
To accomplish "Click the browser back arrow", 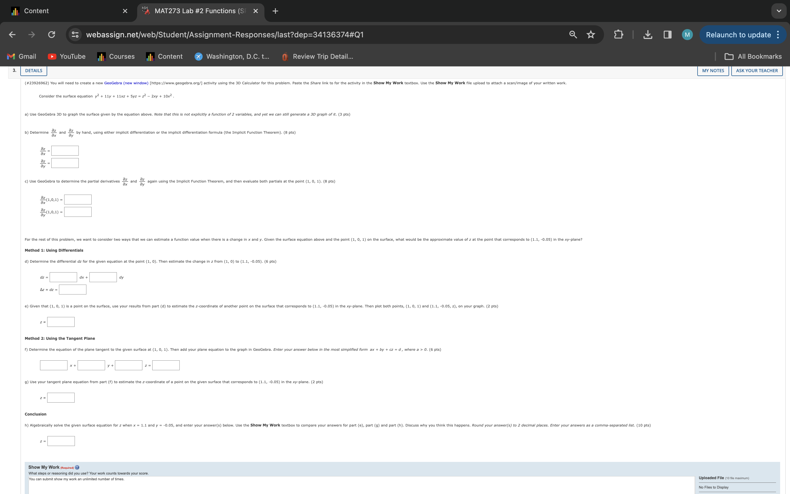I will point(12,35).
